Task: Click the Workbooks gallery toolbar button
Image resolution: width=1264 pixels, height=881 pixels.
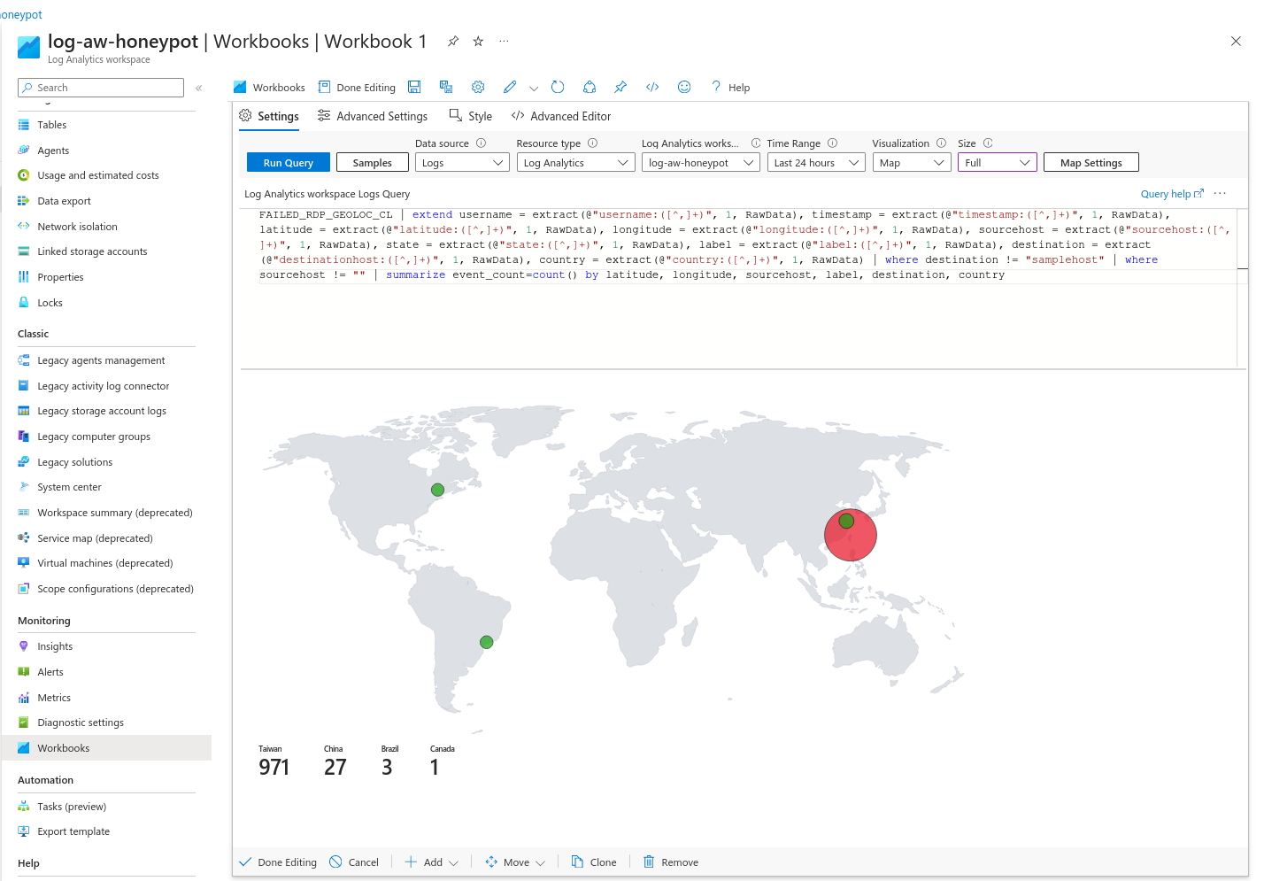Action: 269,88
